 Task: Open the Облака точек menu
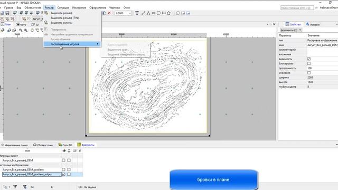click(33, 7)
